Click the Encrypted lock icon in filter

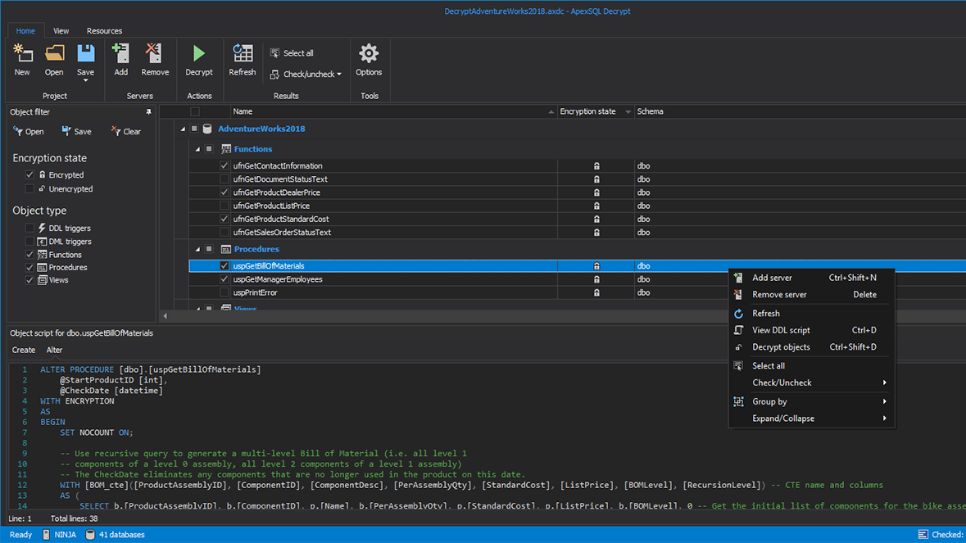[x=42, y=174]
